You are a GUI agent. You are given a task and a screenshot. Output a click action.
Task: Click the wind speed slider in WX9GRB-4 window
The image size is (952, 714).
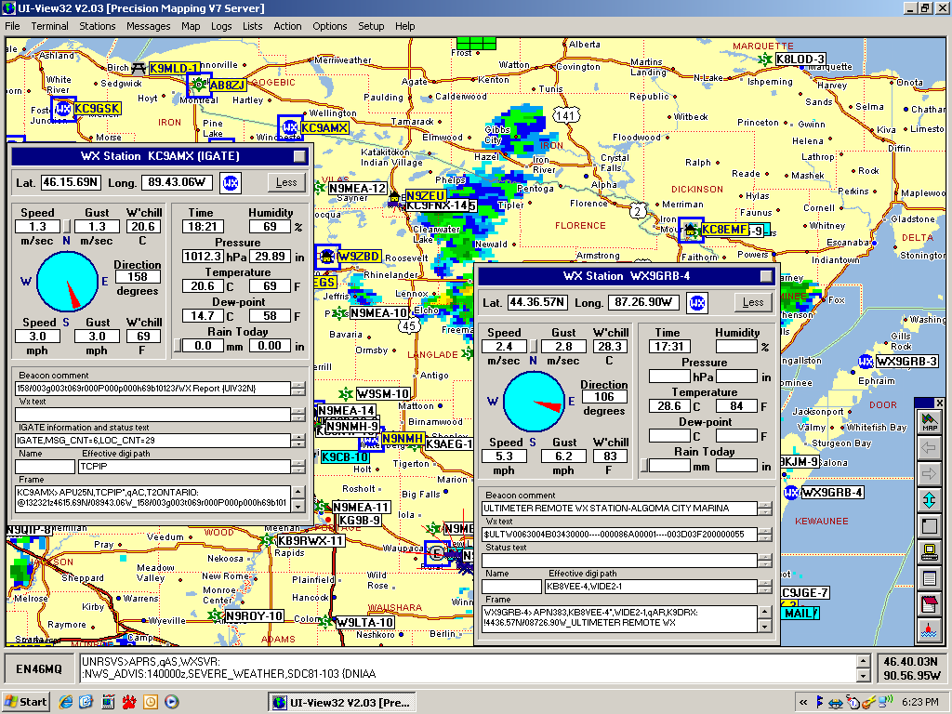point(535,347)
